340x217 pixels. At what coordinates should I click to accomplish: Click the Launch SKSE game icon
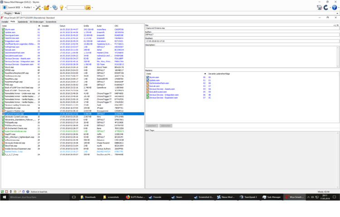[x=5, y=7]
